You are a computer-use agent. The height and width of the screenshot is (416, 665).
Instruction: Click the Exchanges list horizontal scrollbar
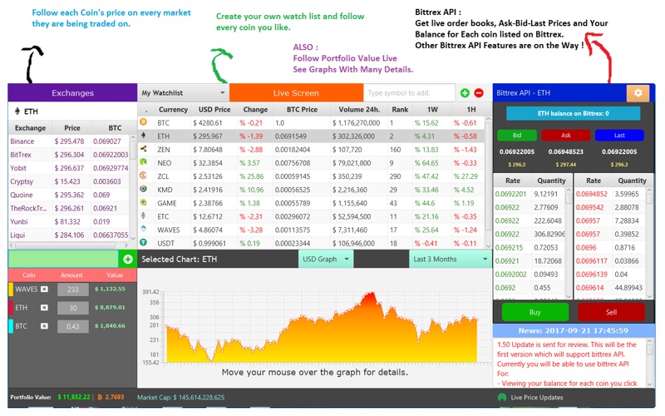pos(69,245)
